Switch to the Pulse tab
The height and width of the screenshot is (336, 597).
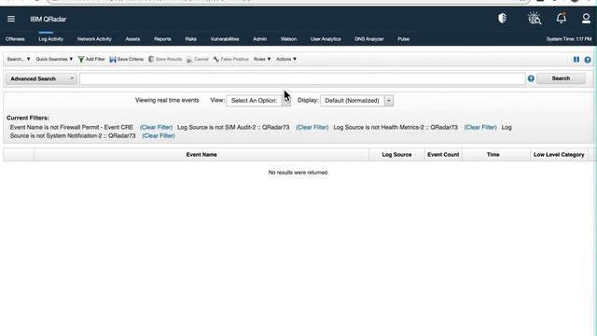pos(403,39)
